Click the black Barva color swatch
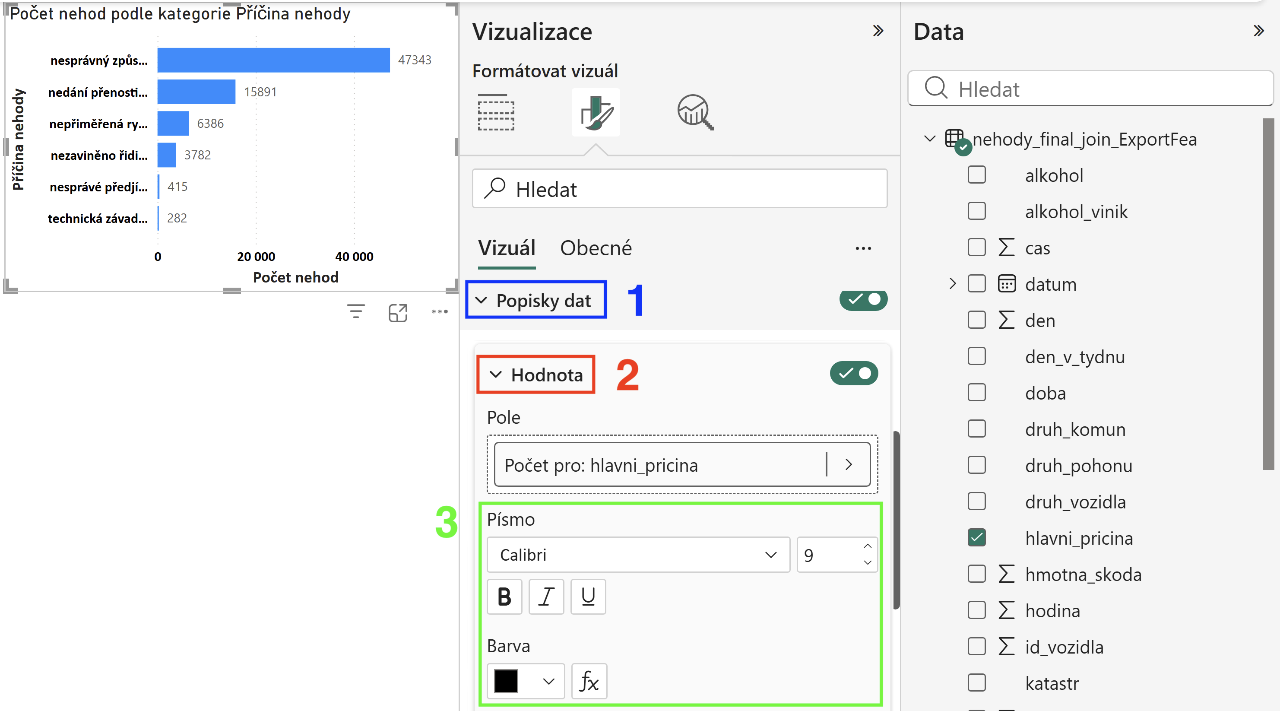This screenshot has height=711, width=1280. click(x=506, y=681)
